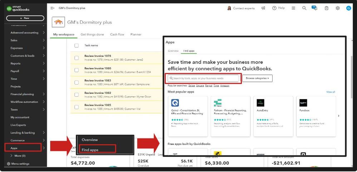Click View all popular apps link
This screenshot has height=172, width=357.
pos(331,92)
